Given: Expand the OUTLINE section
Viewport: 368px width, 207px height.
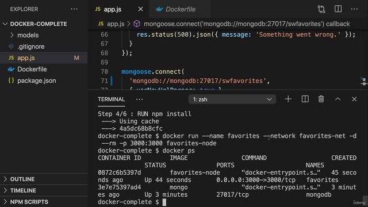Looking at the screenshot, I should tap(44, 179).
